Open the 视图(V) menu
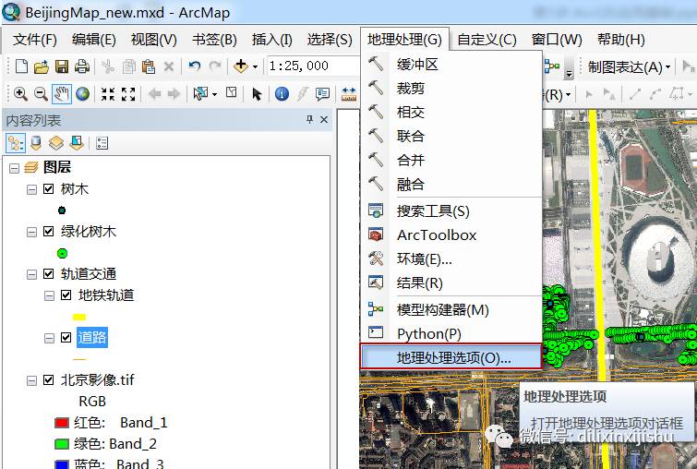This screenshot has height=469, width=697. [x=154, y=40]
